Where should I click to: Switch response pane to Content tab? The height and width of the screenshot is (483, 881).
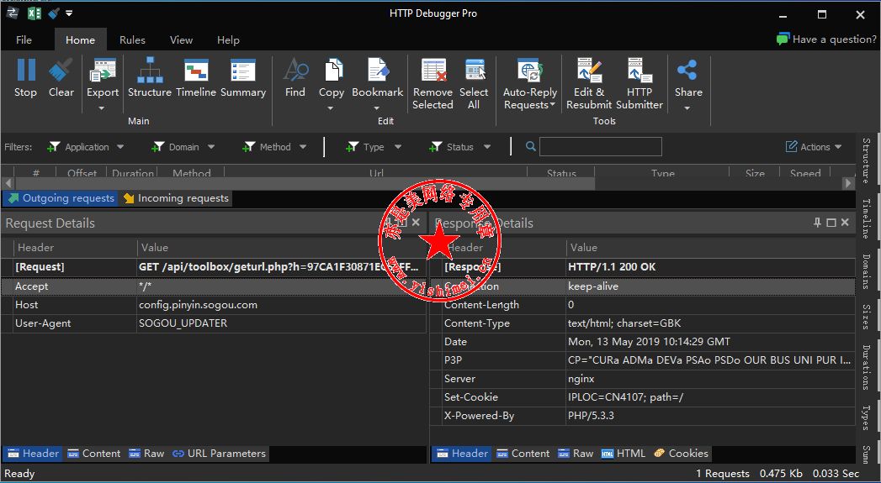click(x=523, y=454)
